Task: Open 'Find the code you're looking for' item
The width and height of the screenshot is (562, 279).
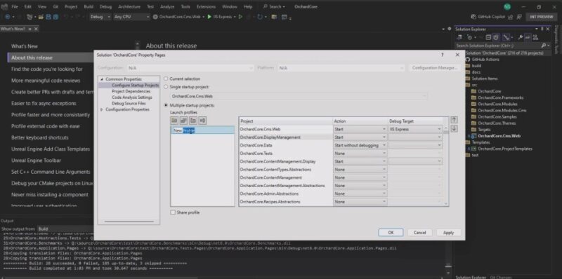Action: [47, 69]
